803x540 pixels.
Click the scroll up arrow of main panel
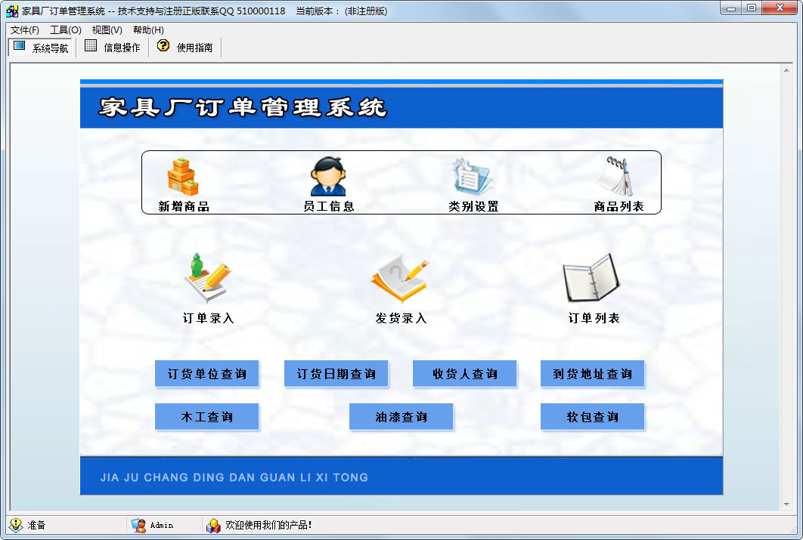tap(786, 70)
